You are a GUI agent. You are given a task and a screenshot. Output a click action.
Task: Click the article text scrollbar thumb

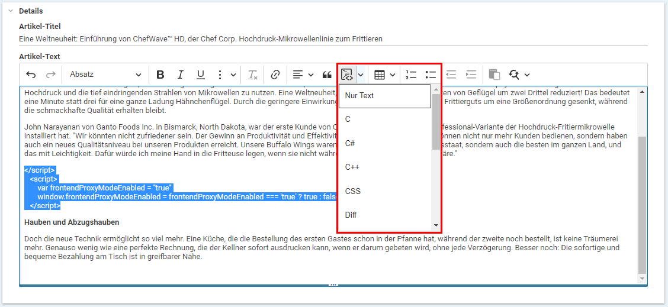tap(643, 205)
